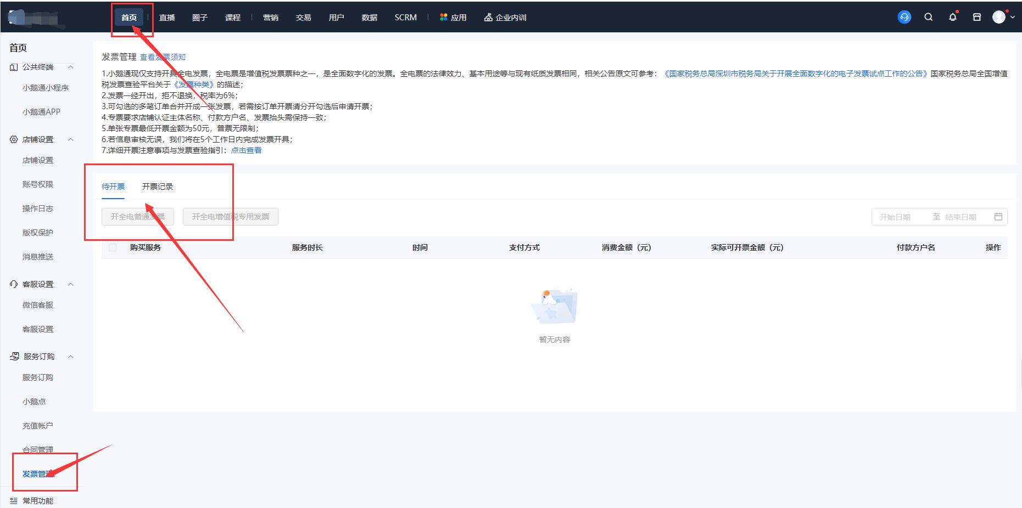Open 企业内训 with org chart icon
Image resolution: width=1022 pixels, height=508 pixels.
(x=505, y=18)
